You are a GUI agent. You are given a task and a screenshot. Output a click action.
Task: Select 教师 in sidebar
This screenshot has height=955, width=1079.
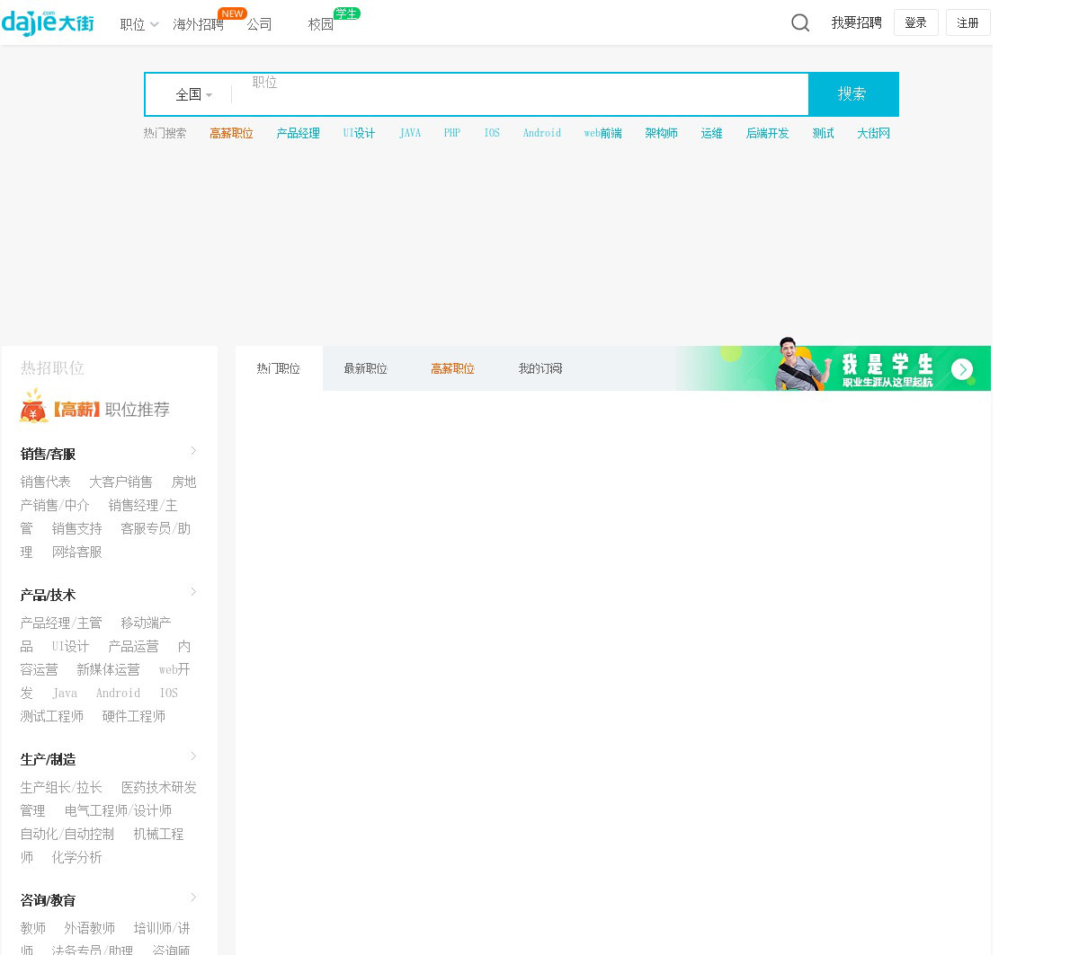pos(32,928)
